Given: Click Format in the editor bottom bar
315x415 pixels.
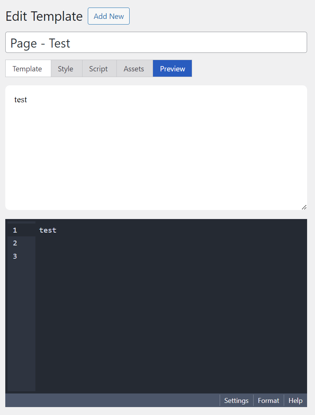Looking at the screenshot, I should [269, 400].
